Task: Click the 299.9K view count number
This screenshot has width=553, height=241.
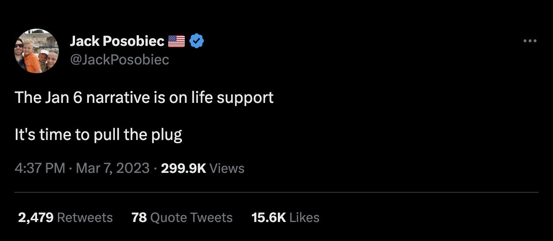Action: click(x=183, y=168)
